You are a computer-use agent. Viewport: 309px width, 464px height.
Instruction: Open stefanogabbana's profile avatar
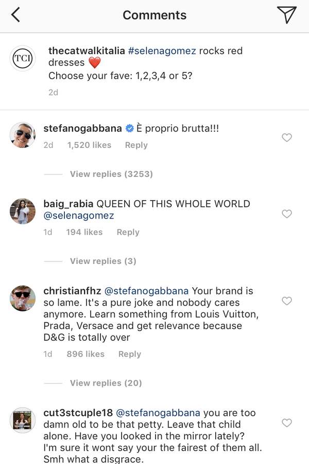pos(23,135)
